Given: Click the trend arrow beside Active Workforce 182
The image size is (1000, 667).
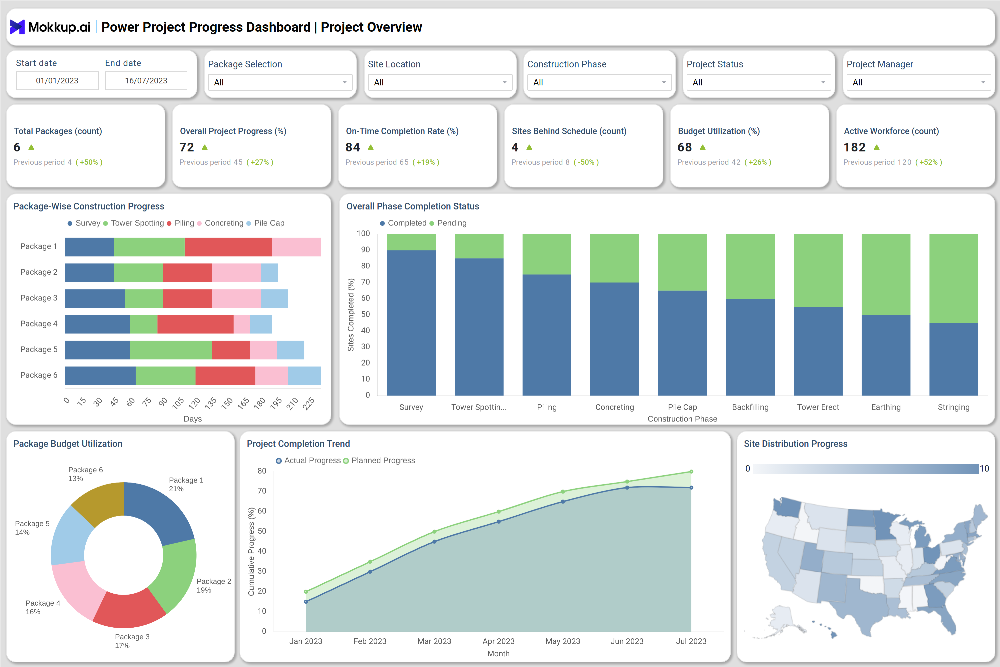Looking at the screenshot, I should pos(876,147).
